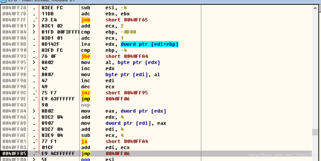Click hex bytes 'E9 63FFFFFF'
The height and width of the screenshot is (161, 321).
click(x=58, y=99)
